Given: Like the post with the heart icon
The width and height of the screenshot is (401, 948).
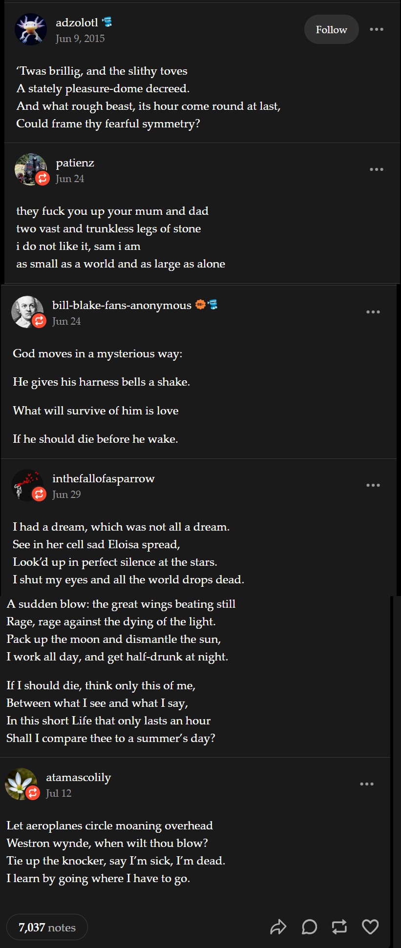Looking at the screenshot, I should [370, 927].
